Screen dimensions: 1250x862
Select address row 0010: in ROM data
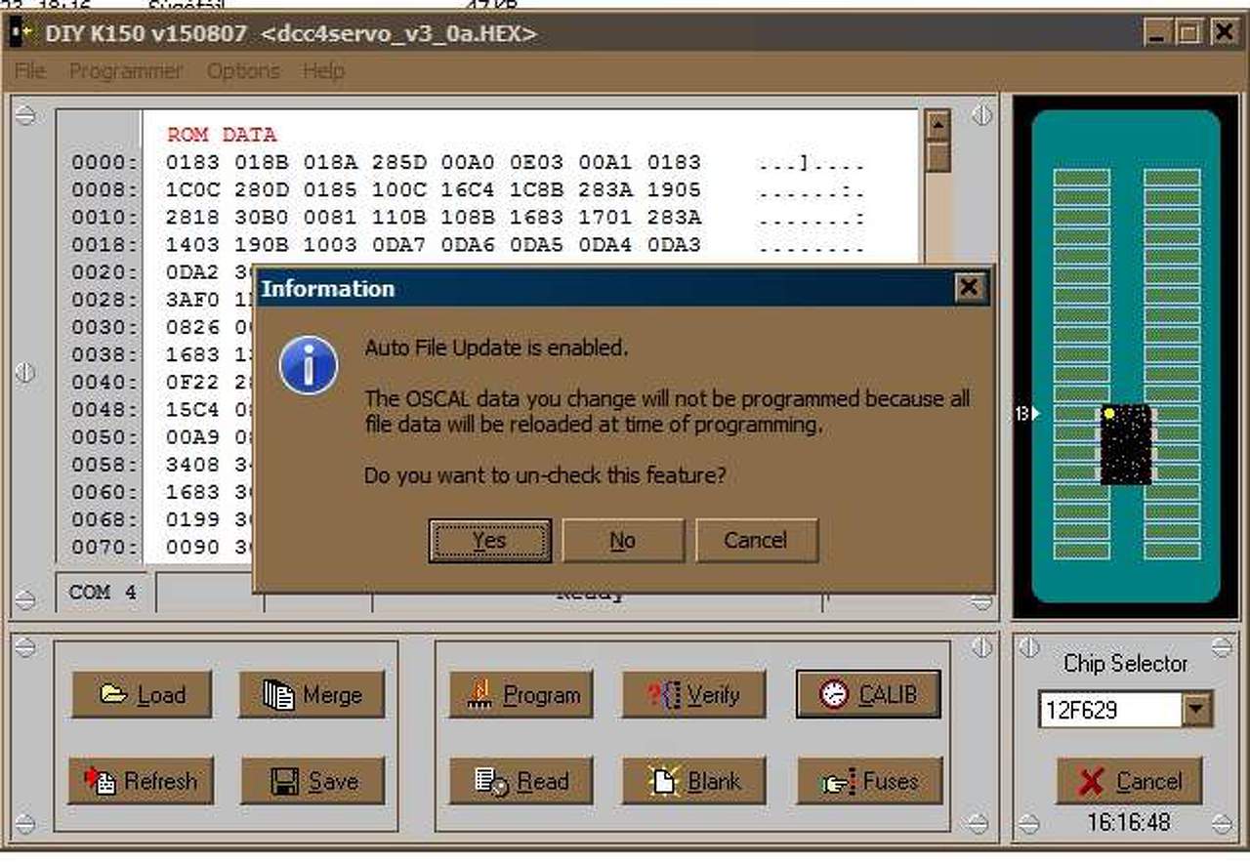pyautogui.click(x=105, y=217)
